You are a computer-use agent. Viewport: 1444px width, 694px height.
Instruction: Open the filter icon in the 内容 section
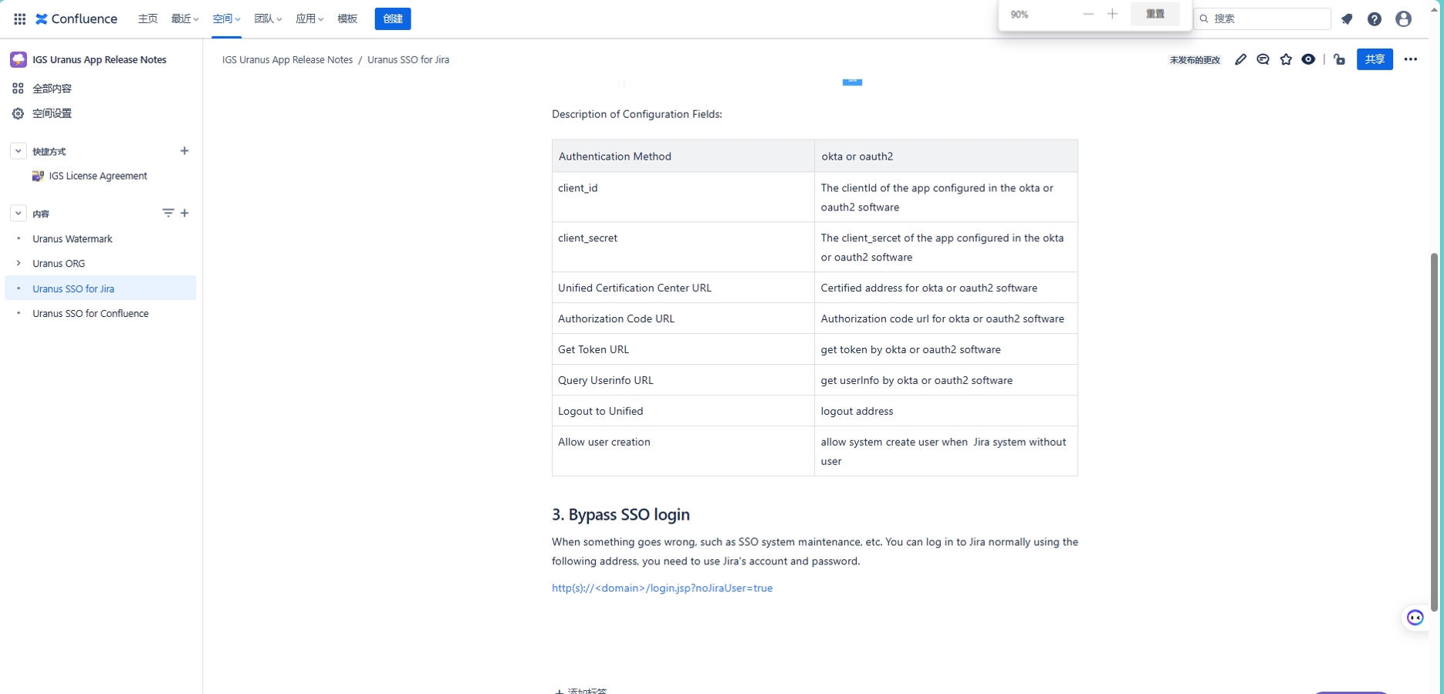pos(168,213)
